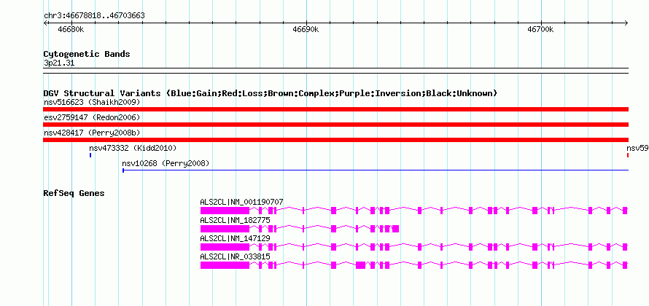Click the nsv428417 (Perry2008b) label
Screen dimensions: 649x306
pos(92,133)
